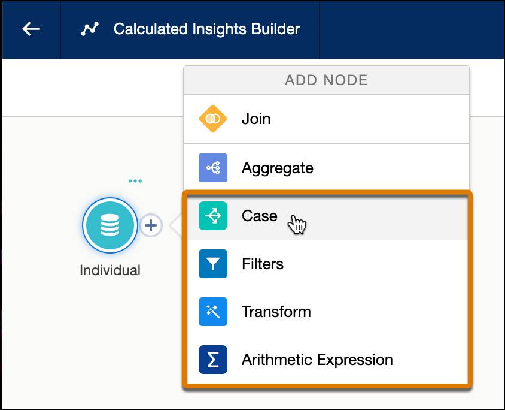Click the blue Filters funnel icon
505x410 pixels.
pyautogui.click(x=213, y=264)
